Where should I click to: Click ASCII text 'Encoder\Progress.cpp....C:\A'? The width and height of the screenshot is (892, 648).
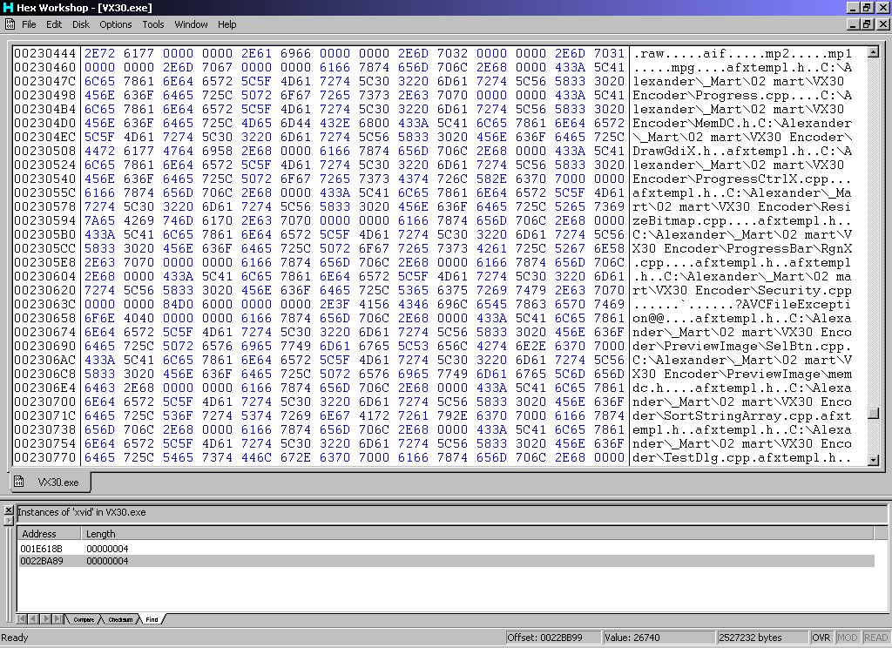[x=742, y=95]
